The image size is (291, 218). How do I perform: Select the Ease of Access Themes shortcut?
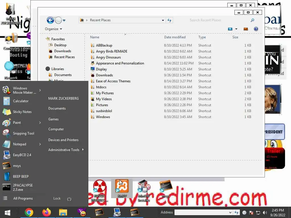point(113,81)
